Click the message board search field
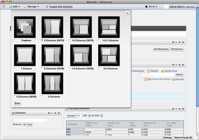This screenshot has width=199, height=140. coord(157,74)
